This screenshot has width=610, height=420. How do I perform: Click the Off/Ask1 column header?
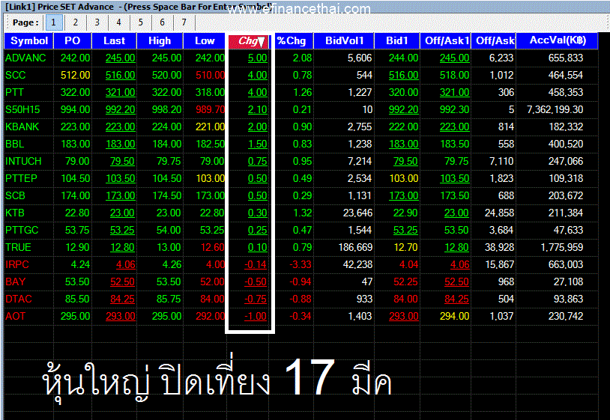click(445, 40)
